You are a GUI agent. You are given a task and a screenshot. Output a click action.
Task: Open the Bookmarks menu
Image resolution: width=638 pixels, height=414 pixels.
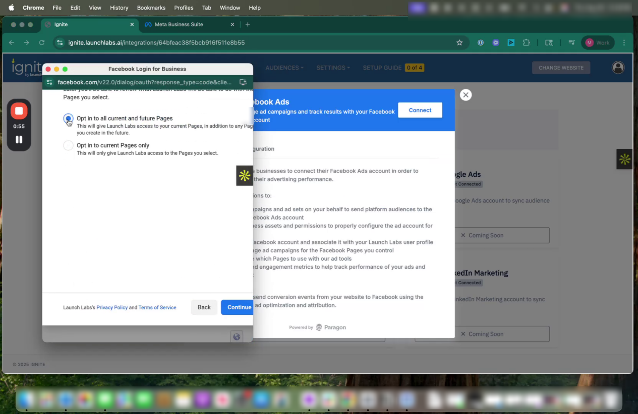(151, 8)
